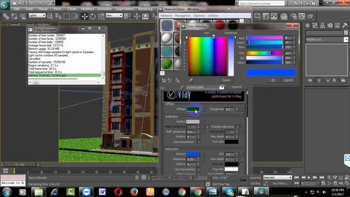Click the Save file icon in quick access toolbar
Image resolution: width=350 pixels, height=197 pixels.
point(26,3)
